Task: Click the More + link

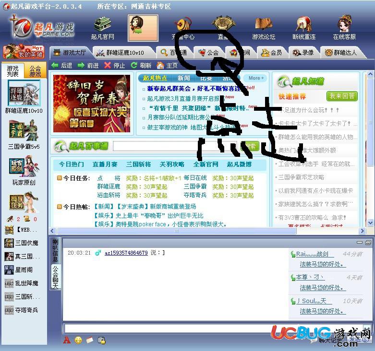Action: point(256,78)
